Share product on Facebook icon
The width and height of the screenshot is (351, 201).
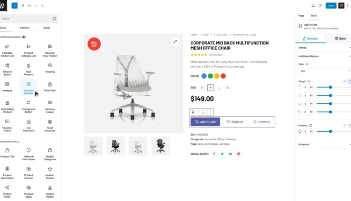coord(214,154)
